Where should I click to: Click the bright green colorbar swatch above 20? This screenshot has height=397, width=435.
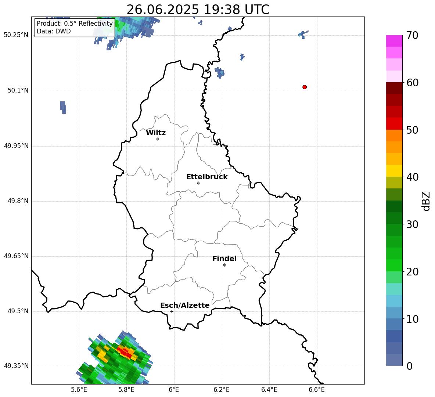pyautogui.click(x=394, y=265)
